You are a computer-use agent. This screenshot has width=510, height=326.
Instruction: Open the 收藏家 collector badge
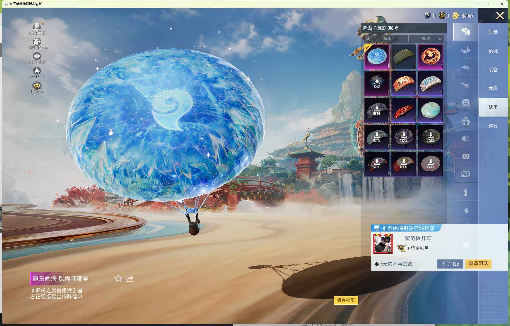(37, 86)
